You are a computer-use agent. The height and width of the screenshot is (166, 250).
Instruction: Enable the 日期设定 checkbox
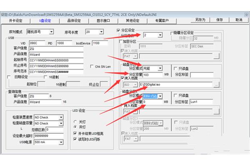point(9,77)
